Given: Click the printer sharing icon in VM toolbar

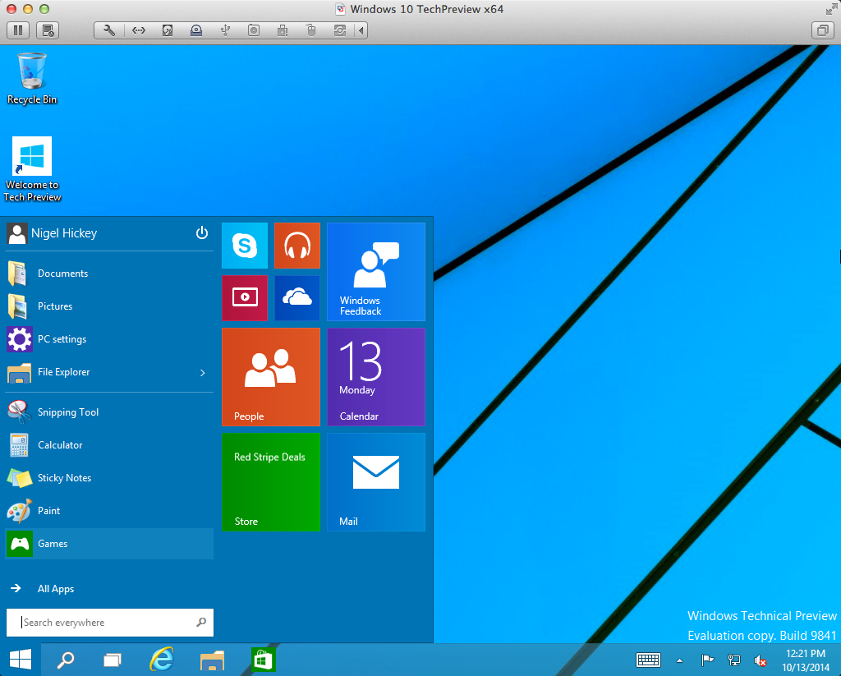Looking at the screenshot, I should 283,30.
